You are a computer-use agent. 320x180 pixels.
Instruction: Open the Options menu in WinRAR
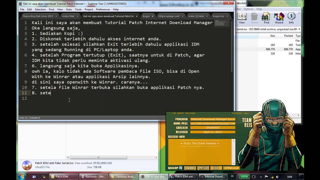pos(248,9)
